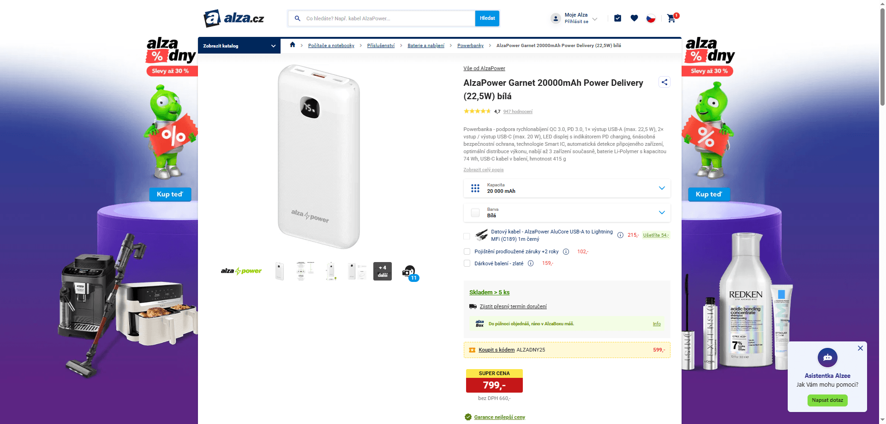The image size is (886, 424).
Task: Open the Počítače a notebooky category
Action: click(x=330, y=45)
